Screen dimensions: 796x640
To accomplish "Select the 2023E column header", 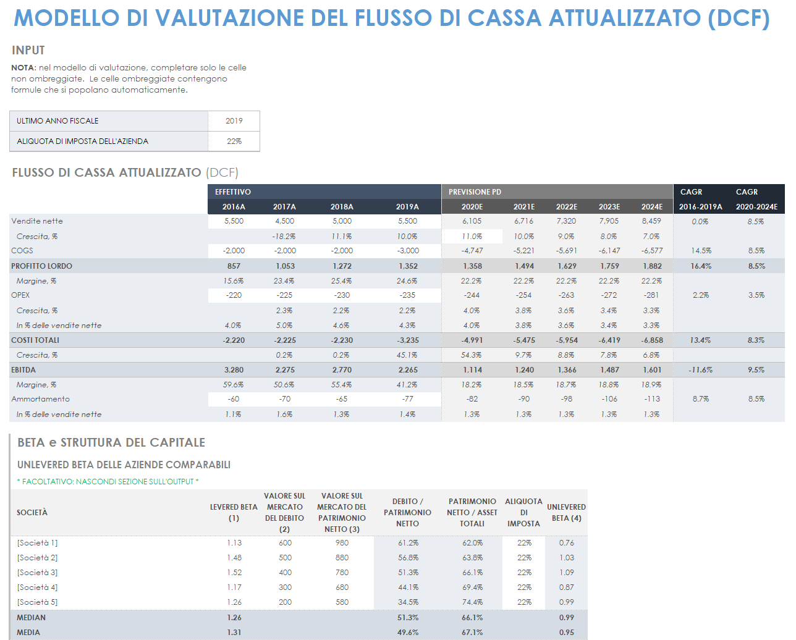I will point(609,207).
